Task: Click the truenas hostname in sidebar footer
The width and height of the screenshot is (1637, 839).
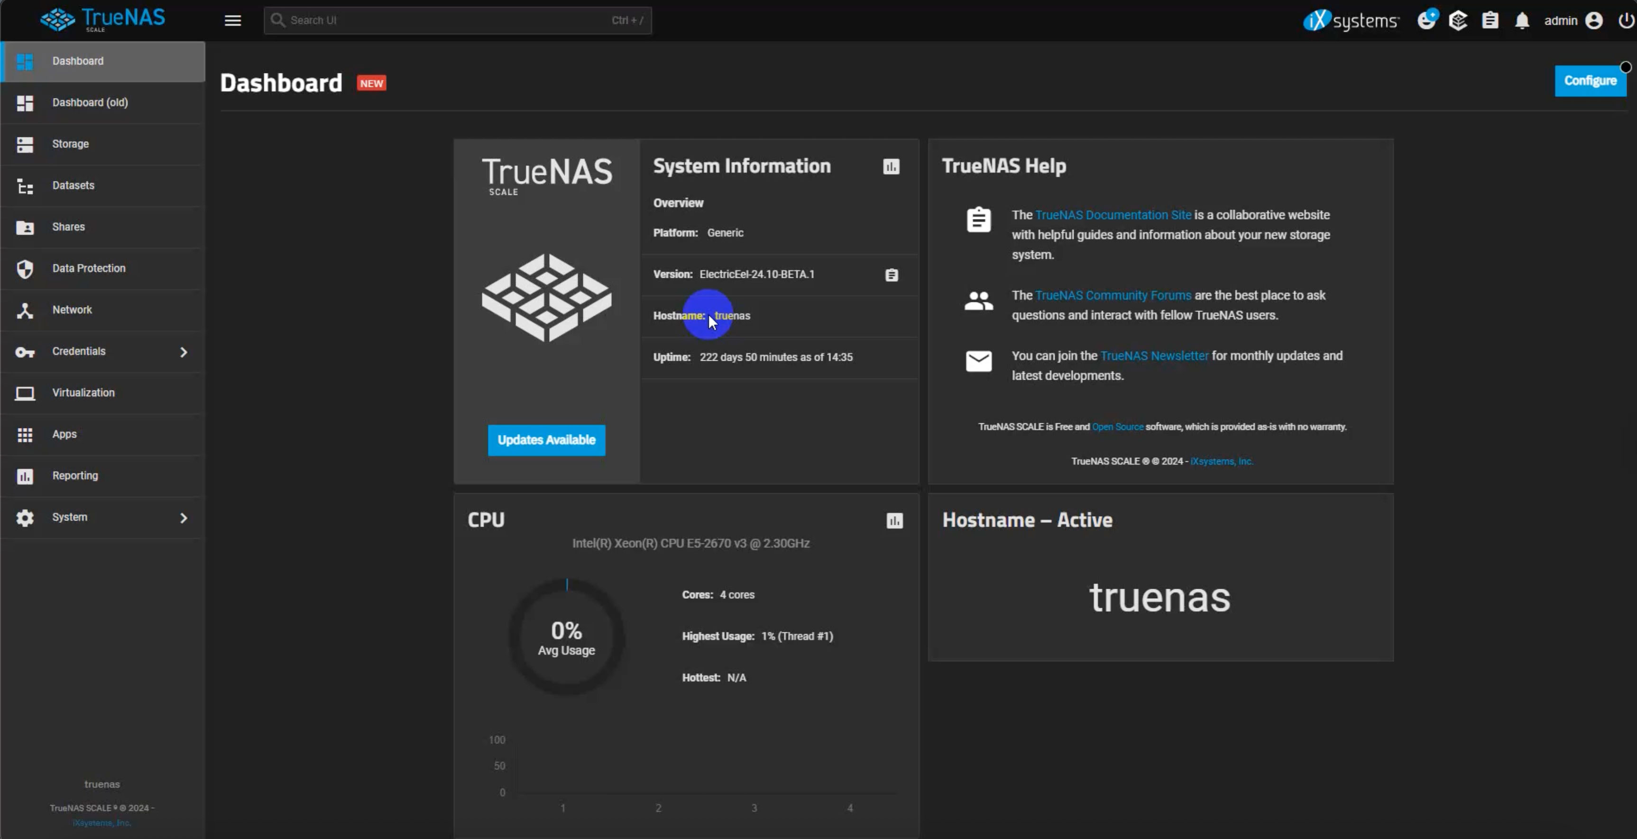Action: 101,784
